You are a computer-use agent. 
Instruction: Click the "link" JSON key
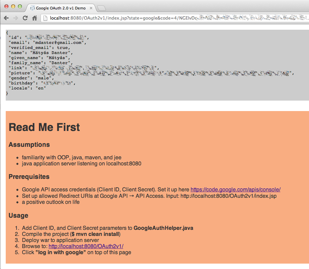(x=17, y=68)
